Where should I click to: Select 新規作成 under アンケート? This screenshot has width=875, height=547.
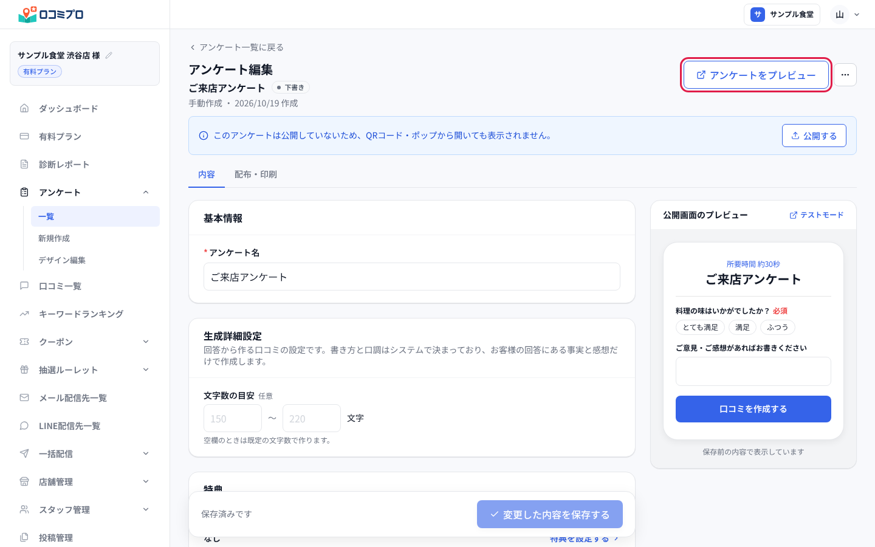pos(95,238)
